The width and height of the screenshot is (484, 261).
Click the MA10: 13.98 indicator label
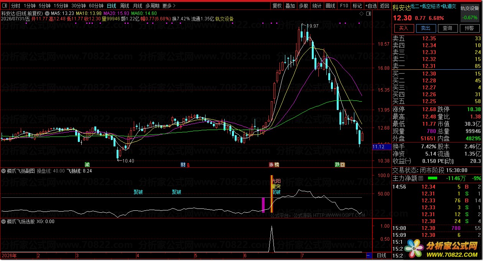(89, 13)
